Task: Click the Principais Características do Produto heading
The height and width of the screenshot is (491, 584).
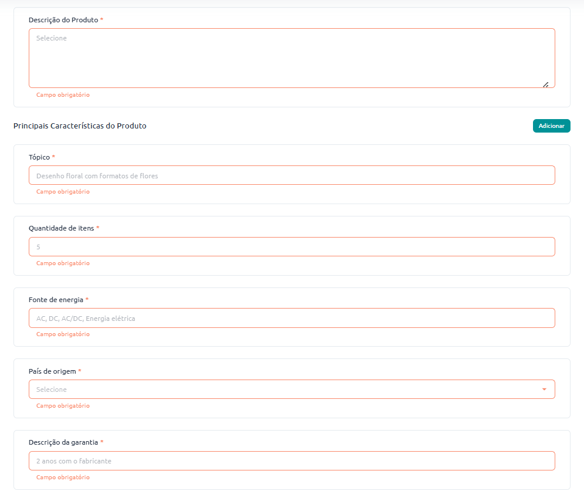Action: [80, 126]
